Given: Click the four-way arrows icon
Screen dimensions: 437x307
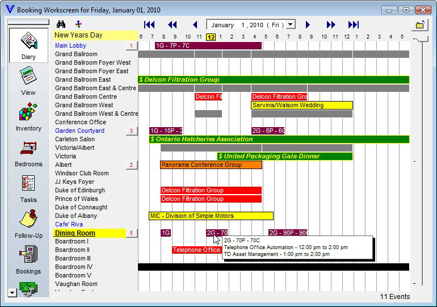Looking at the screenshot, I should click(x=78, y=24).
